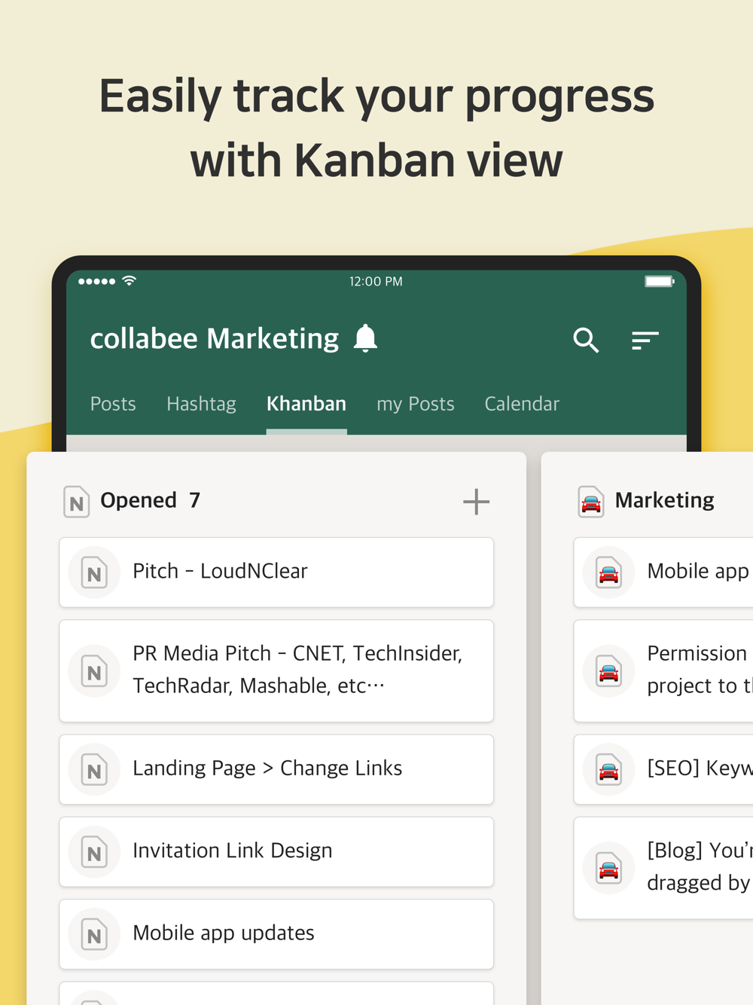Open the PR Media Pitch card

point(276,671)
